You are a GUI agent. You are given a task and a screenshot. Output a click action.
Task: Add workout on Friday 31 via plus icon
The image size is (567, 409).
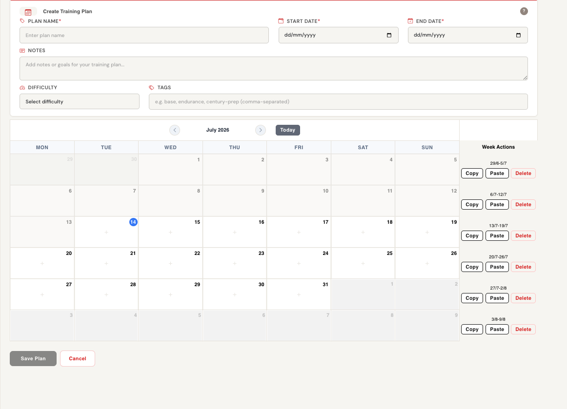[299, 295]
